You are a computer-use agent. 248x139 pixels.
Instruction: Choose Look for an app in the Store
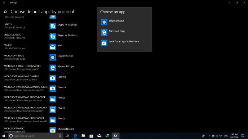point(124,41)
